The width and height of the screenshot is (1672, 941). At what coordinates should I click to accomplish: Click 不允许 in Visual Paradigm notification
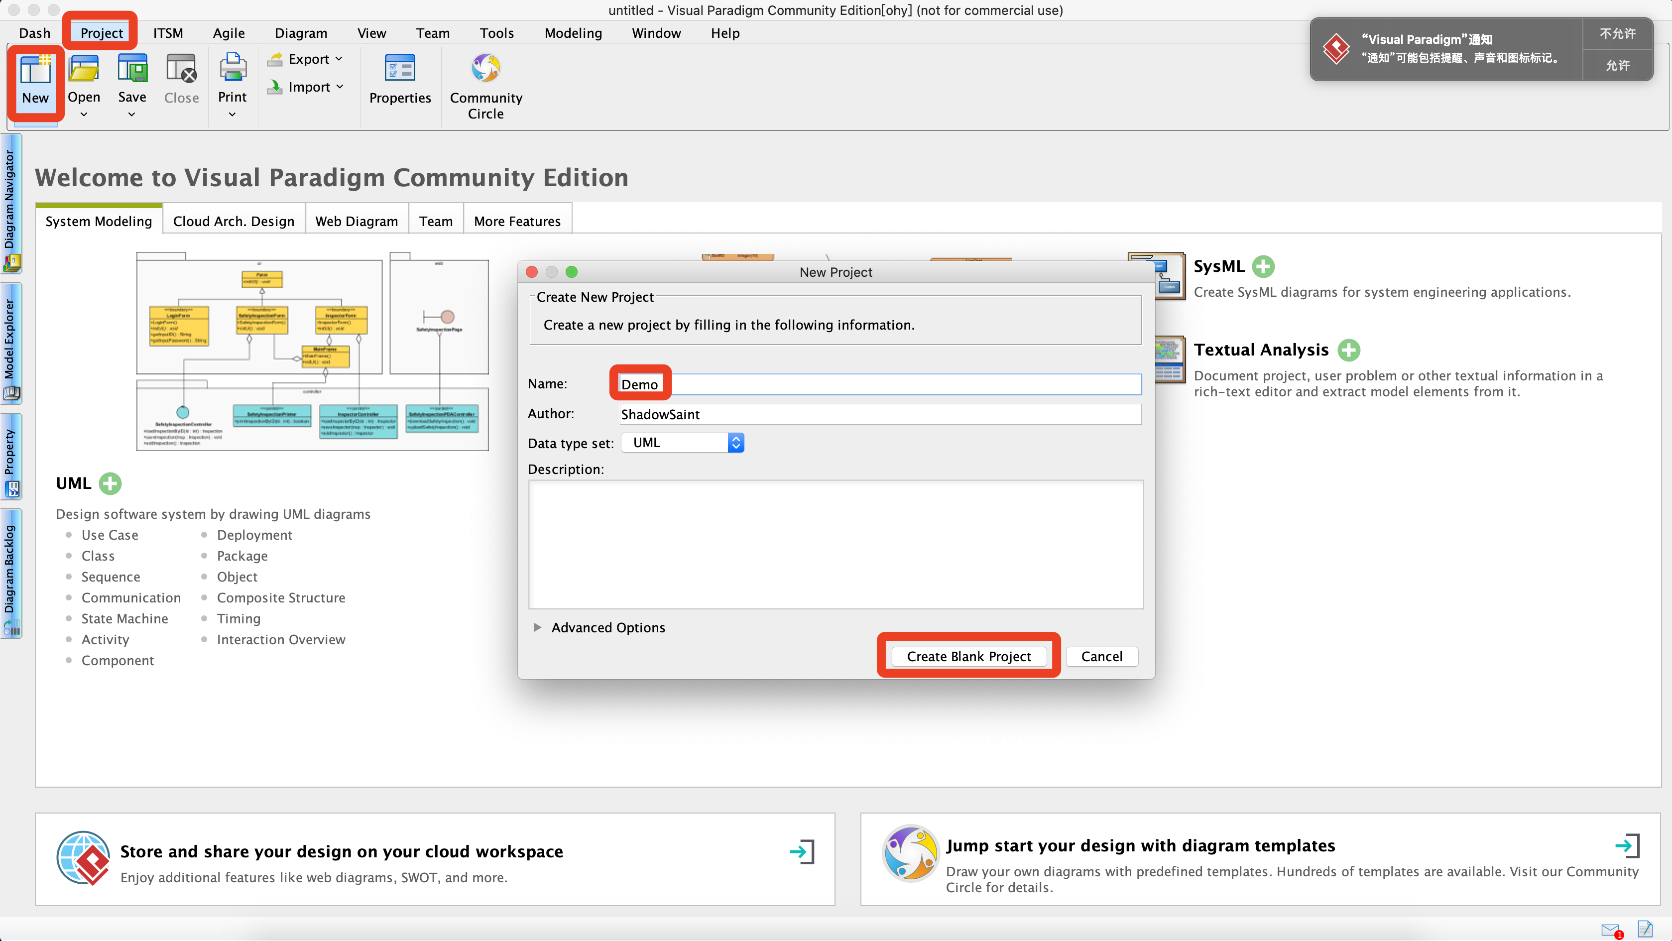pyautogui.click(x=1617, y=34)
